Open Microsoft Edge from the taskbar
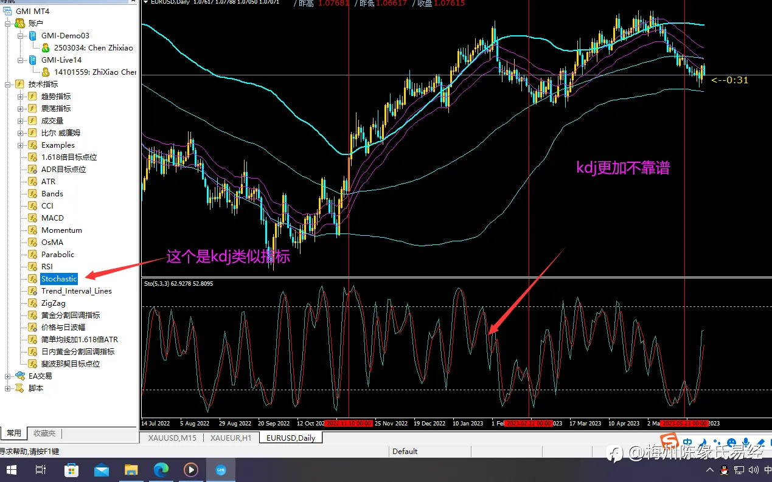Screen dimensions: 772x482 tap(161, 470)
